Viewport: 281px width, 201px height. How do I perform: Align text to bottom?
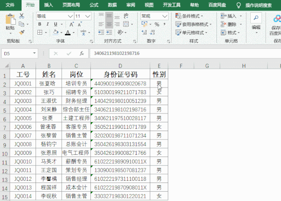117,17
